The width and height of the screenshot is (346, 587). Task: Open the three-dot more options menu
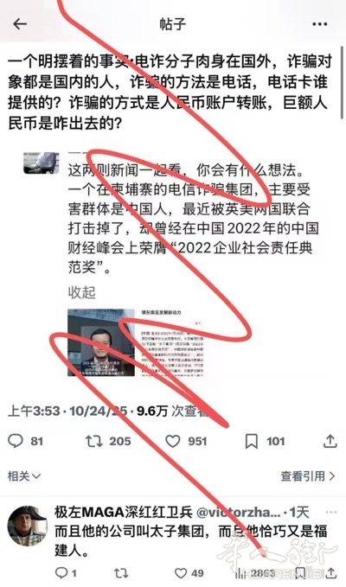tap(319, 24)
